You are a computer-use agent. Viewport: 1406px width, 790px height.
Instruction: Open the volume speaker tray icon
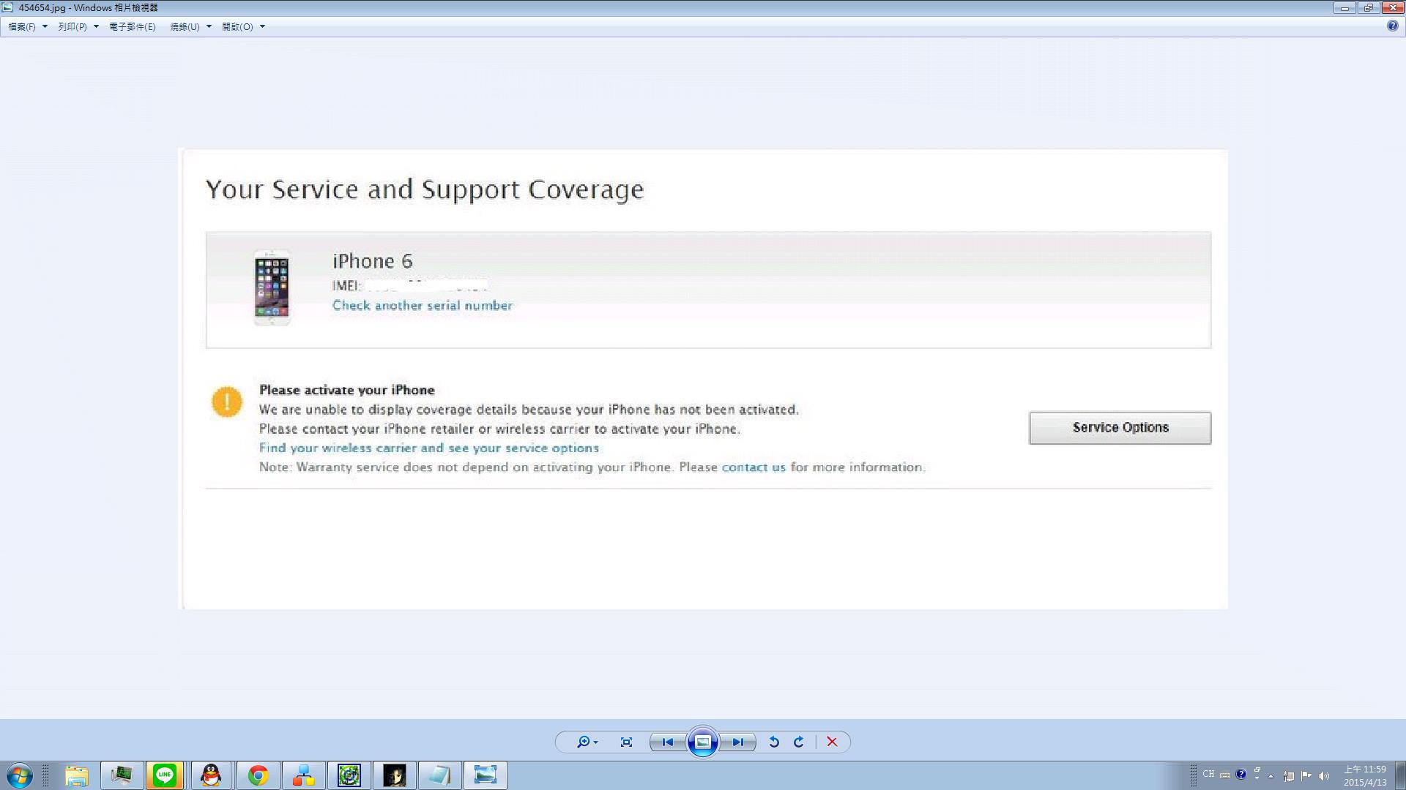pyautogui.click(x=1324, y=776)
